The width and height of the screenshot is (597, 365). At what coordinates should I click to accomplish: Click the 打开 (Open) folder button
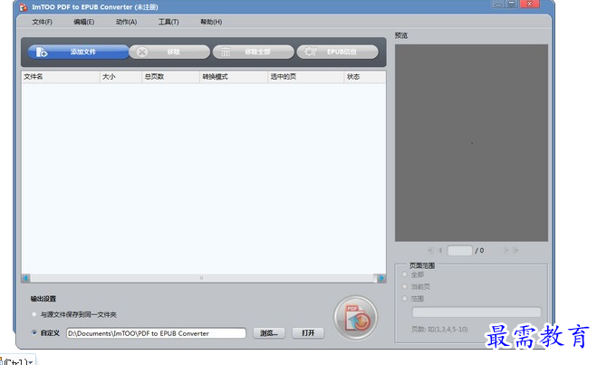click(x=308, y=333)
